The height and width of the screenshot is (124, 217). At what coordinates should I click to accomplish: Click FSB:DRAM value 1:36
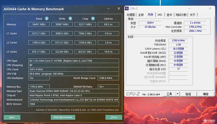178,45
